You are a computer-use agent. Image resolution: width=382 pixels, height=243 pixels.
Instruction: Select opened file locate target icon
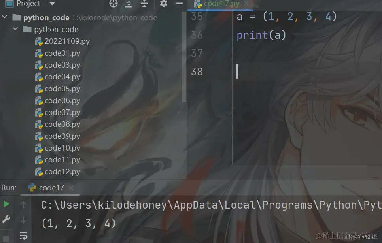pyautogui.click(x=113, y=4)
